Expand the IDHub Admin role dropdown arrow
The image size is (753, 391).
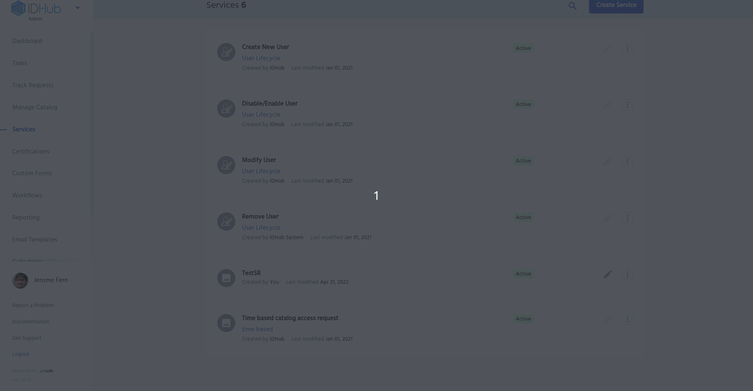77,8
